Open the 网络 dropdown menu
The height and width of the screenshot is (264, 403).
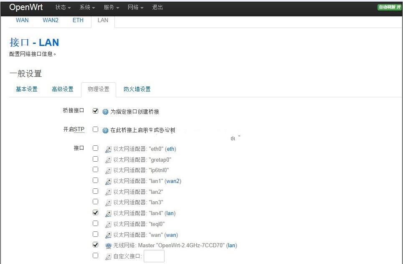click(135, 8)
